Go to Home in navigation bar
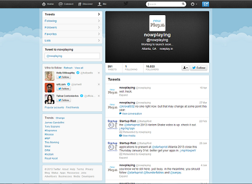The height and width of the screenshot is (184, 252). [48, 4]
